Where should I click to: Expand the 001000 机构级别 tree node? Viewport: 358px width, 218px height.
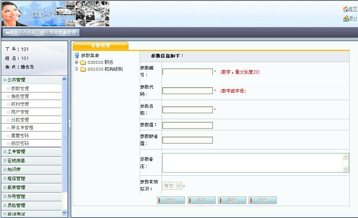[x=76, y=69]
